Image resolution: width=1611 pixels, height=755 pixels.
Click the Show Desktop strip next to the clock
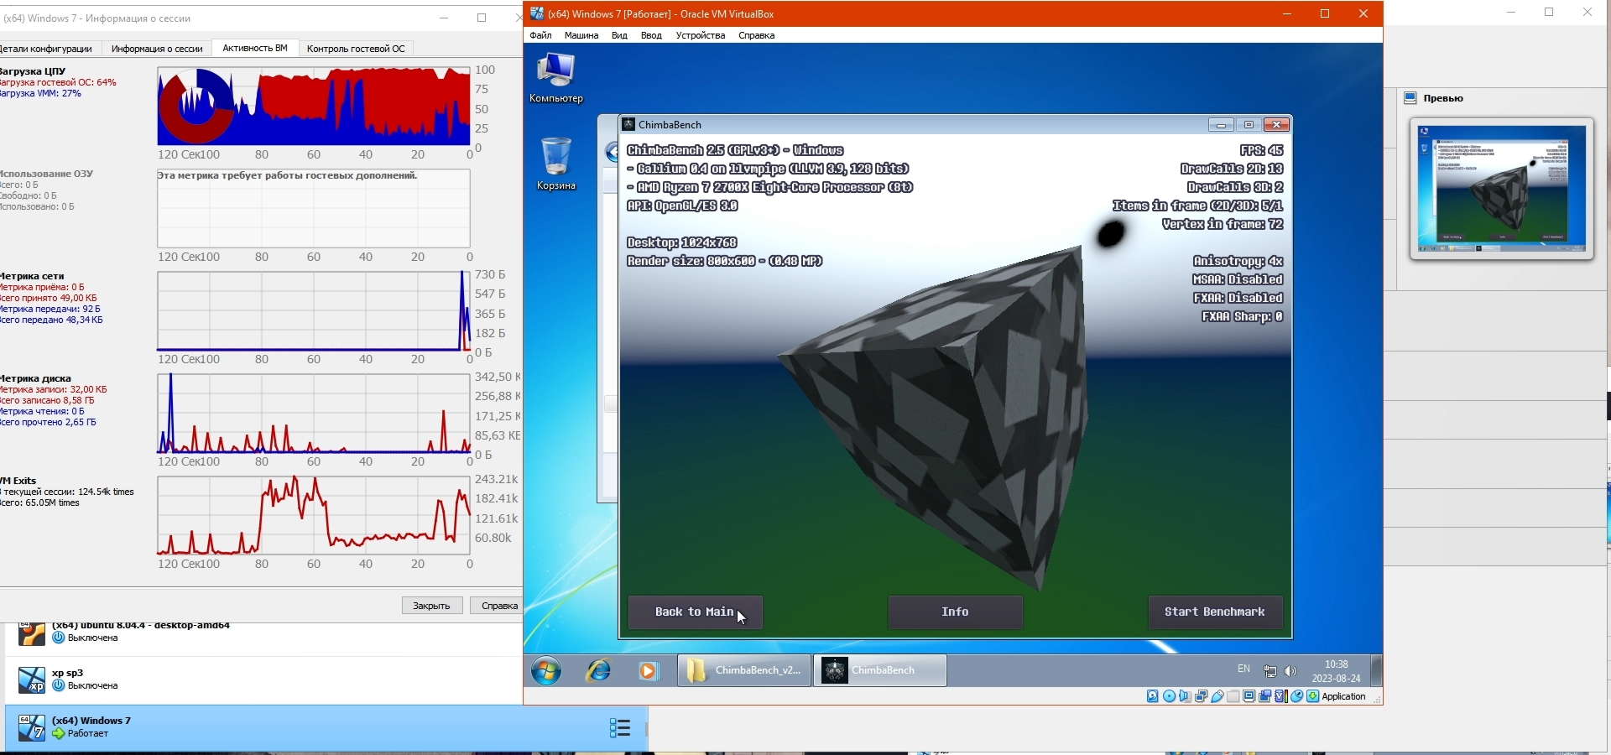point(1376,670)
